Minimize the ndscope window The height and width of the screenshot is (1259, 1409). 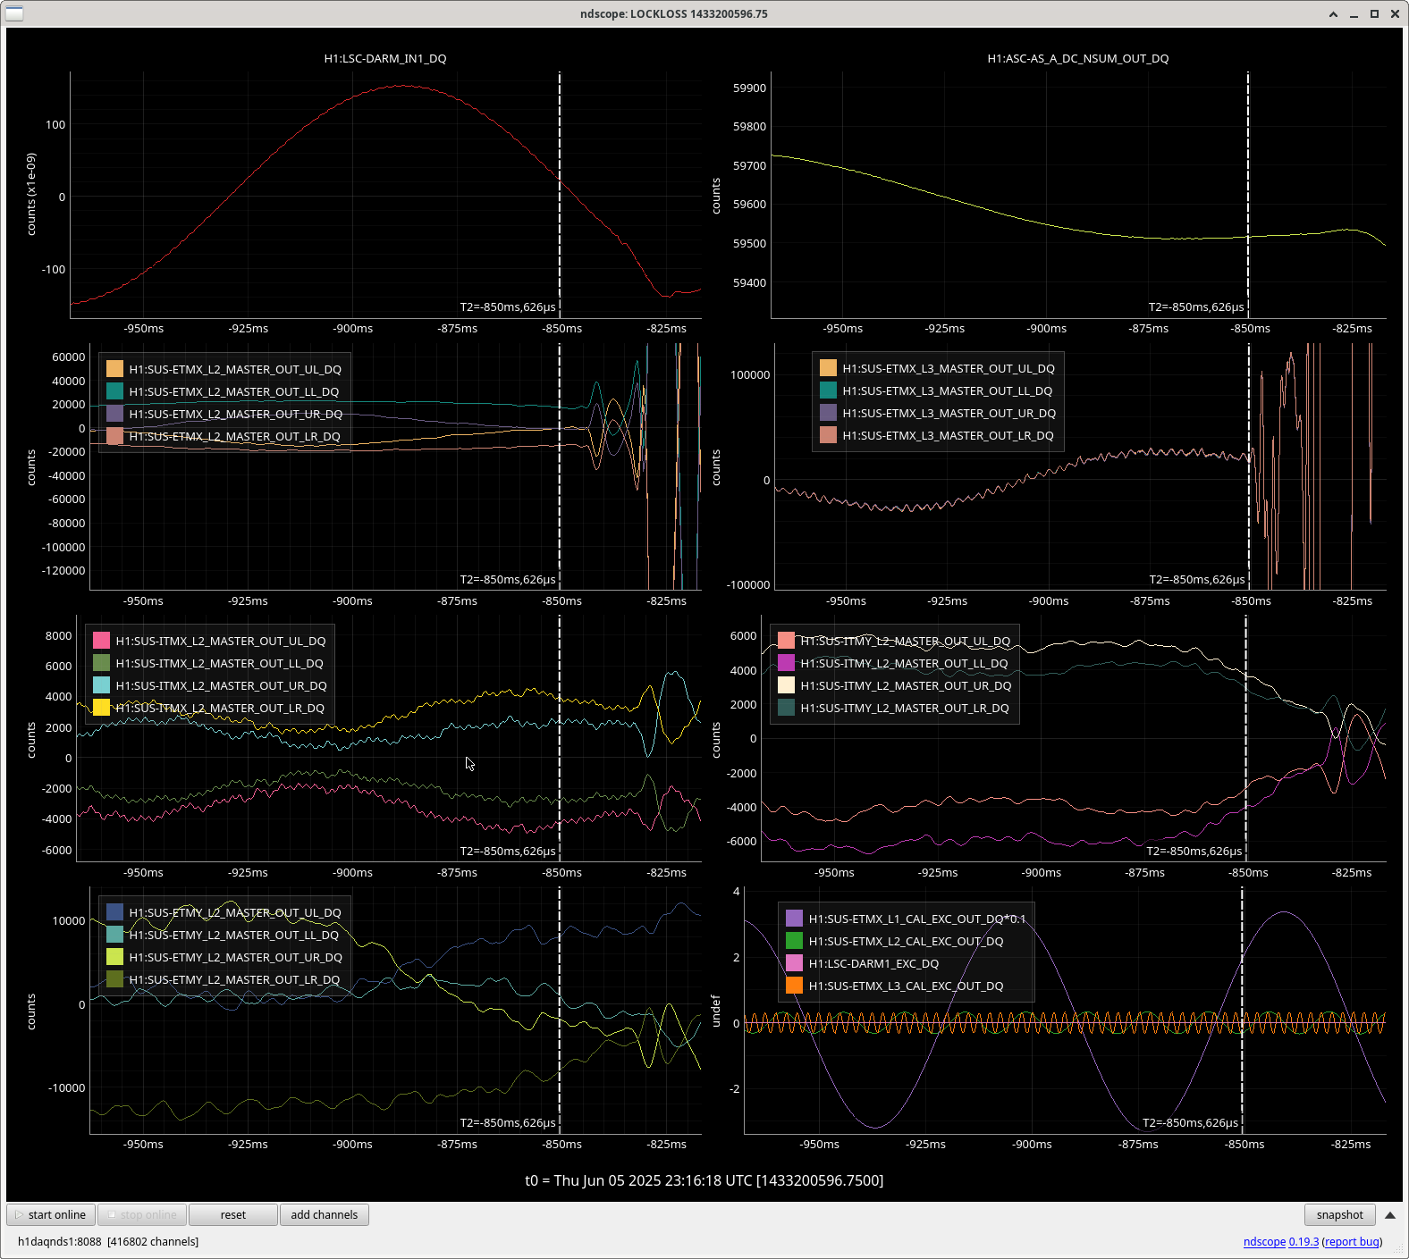click(1354, 13)
